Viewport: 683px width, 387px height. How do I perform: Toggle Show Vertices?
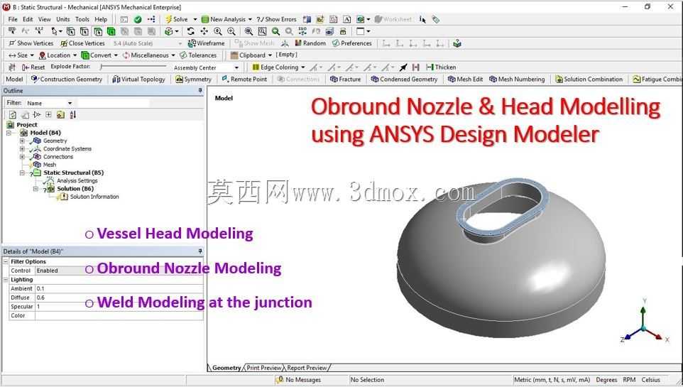point(31,43)
